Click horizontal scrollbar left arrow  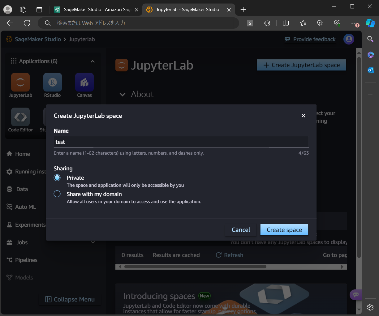tap(120, 267)
